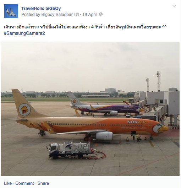The height and width of the screenshot is (188, 181).
Task: Click the NOKAIR lettering on the orange plane
Action: pos(137,122)
